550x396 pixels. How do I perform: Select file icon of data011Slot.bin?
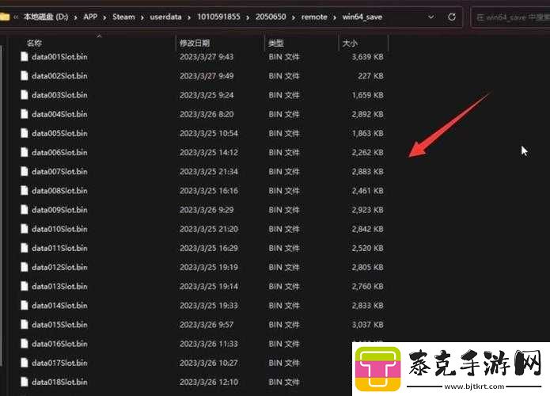25,248
